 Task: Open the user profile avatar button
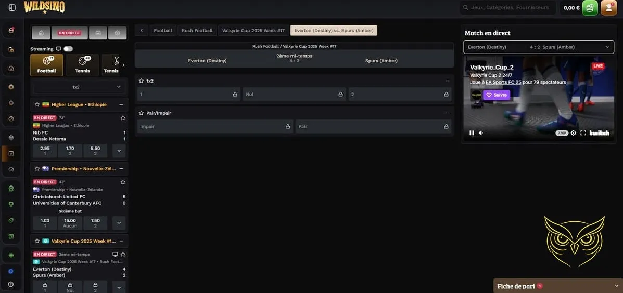click(x=608, y=8)
